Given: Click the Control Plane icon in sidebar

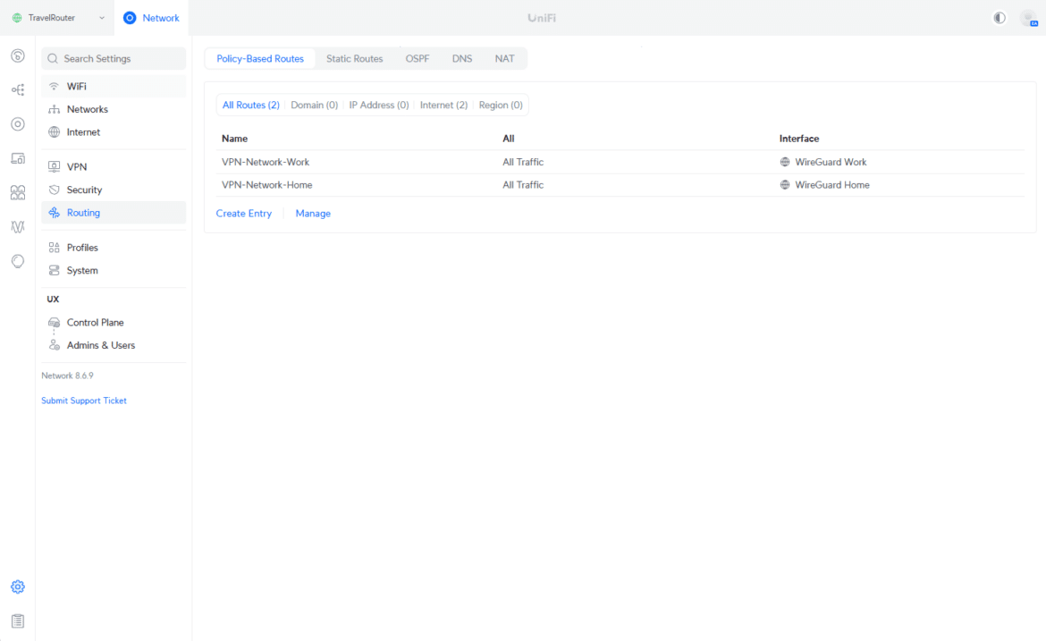Looking at the screenshot, I should pyautogui.click(x=54, y=322).
